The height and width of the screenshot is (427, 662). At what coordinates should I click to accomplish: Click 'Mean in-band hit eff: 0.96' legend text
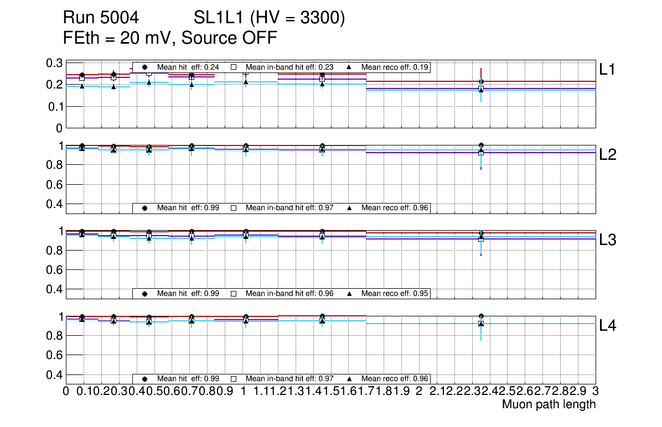(x=289, y=293)
